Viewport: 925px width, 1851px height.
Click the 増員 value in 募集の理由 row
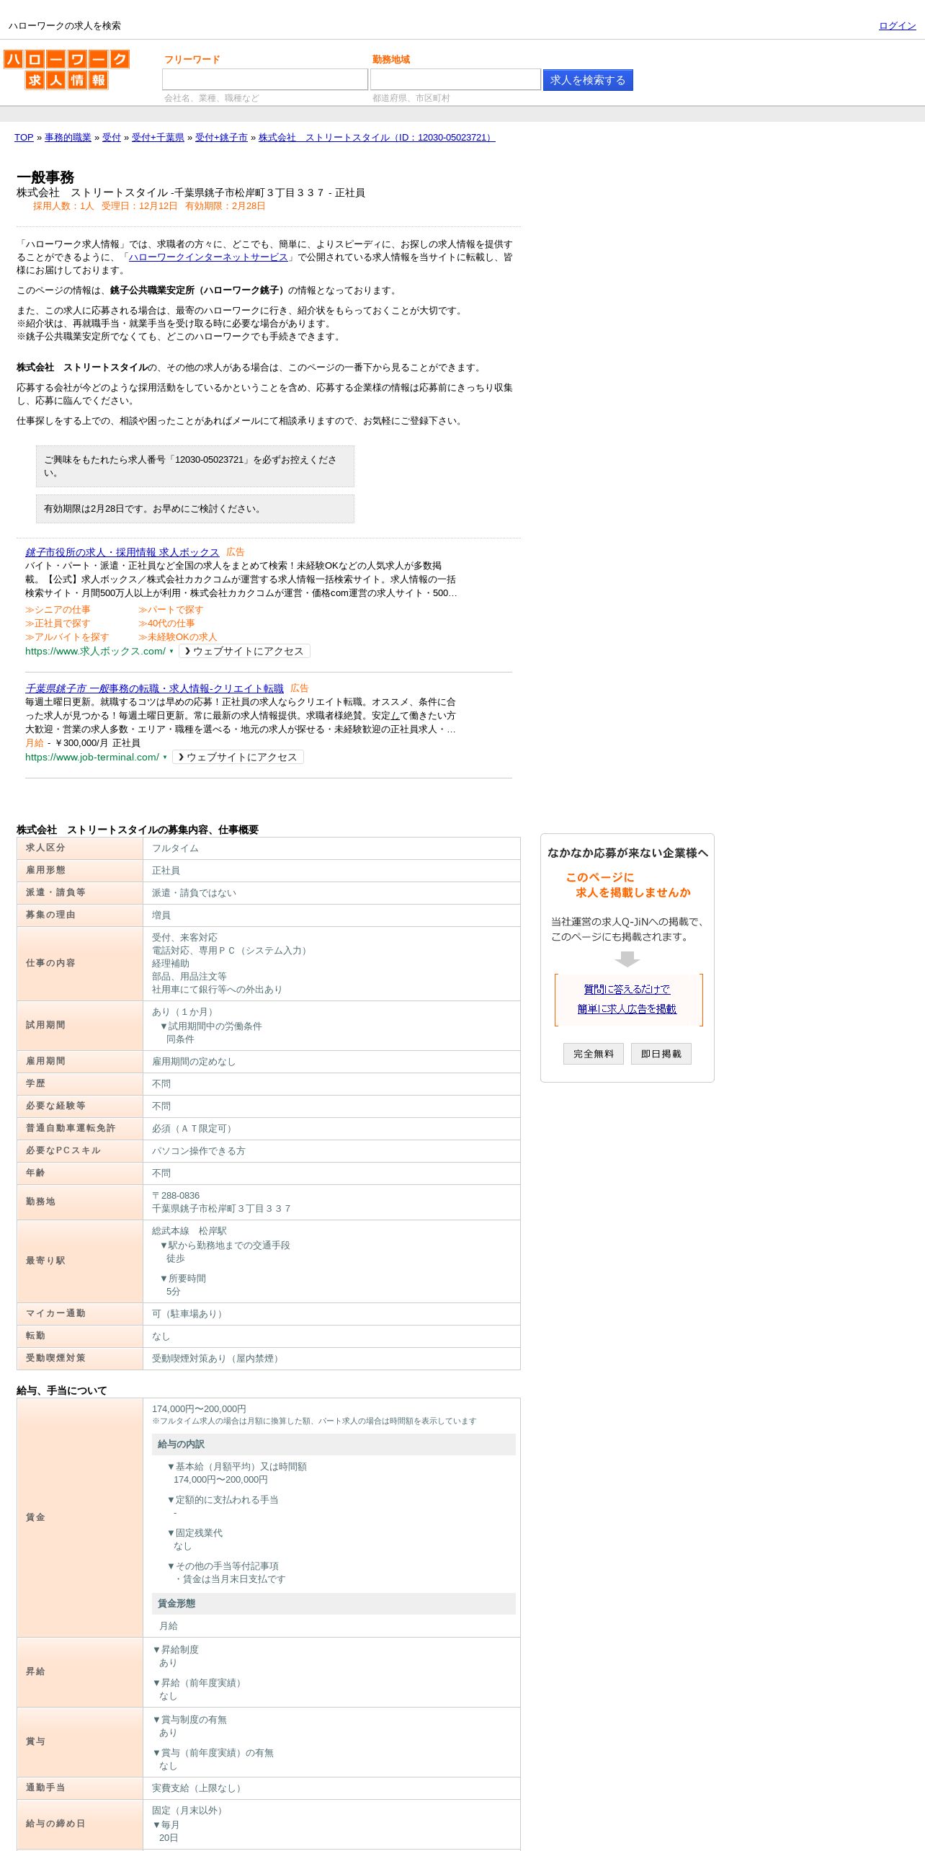(x=161, y=915)
